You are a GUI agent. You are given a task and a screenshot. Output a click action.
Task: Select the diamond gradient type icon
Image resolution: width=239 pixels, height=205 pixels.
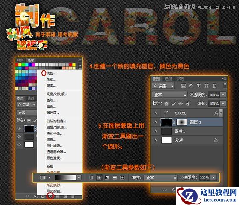coord(122,178)
